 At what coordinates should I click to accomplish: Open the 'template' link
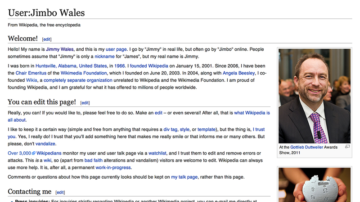(x=207, y=129)
